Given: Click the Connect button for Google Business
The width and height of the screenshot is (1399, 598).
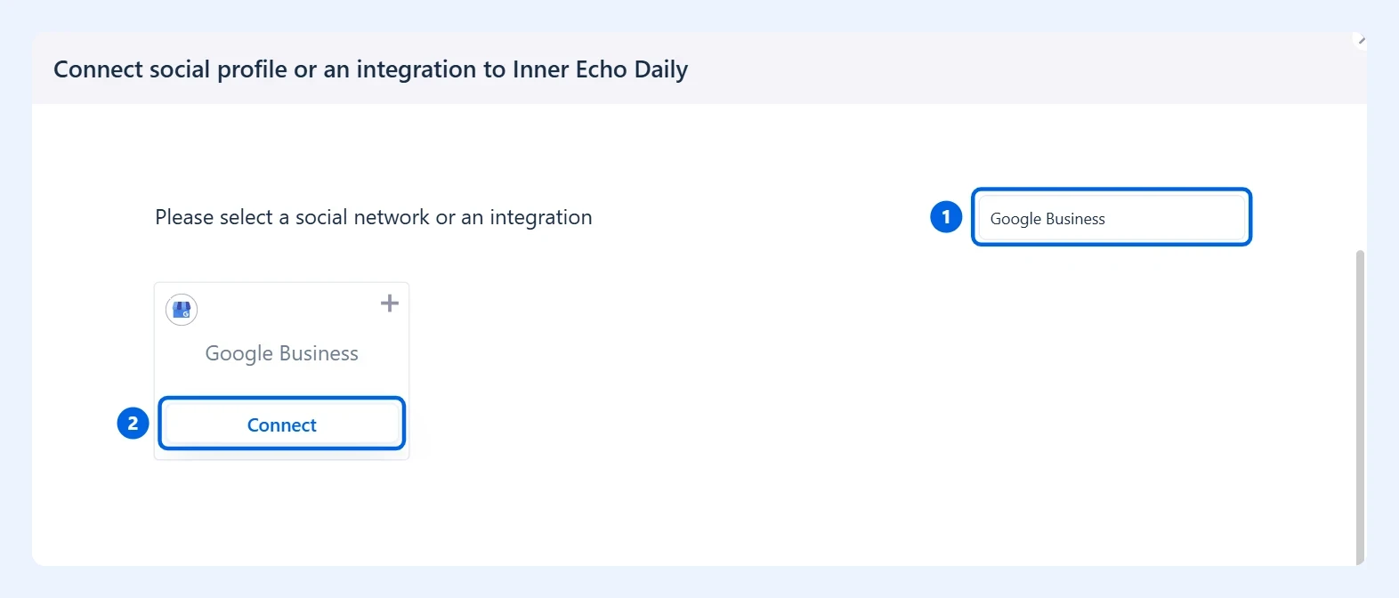Looking at the screenshot, I should click(282, 424).
